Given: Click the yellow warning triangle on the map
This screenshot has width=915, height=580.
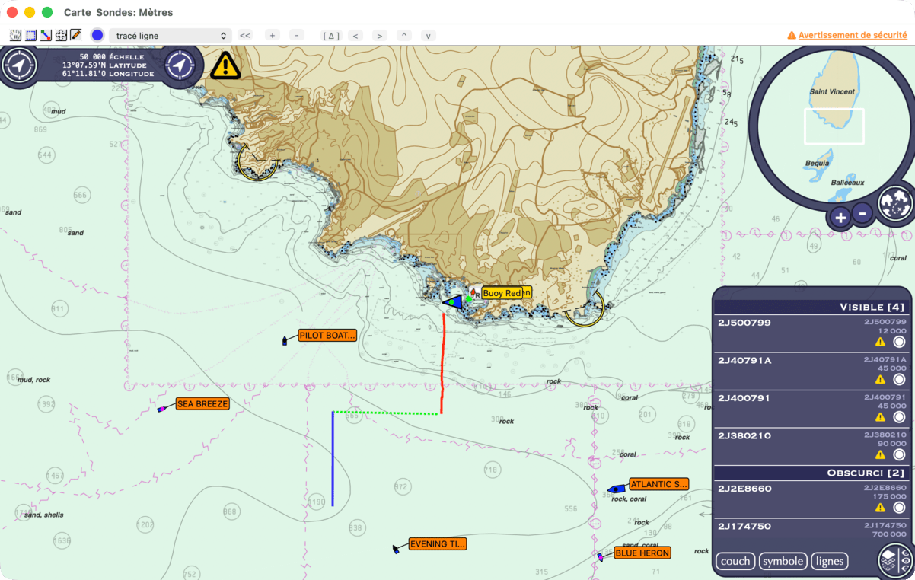Looking at the screenshot, I should (225, 65).
